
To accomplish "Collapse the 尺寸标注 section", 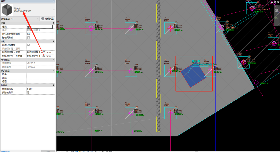I will 53,60.
